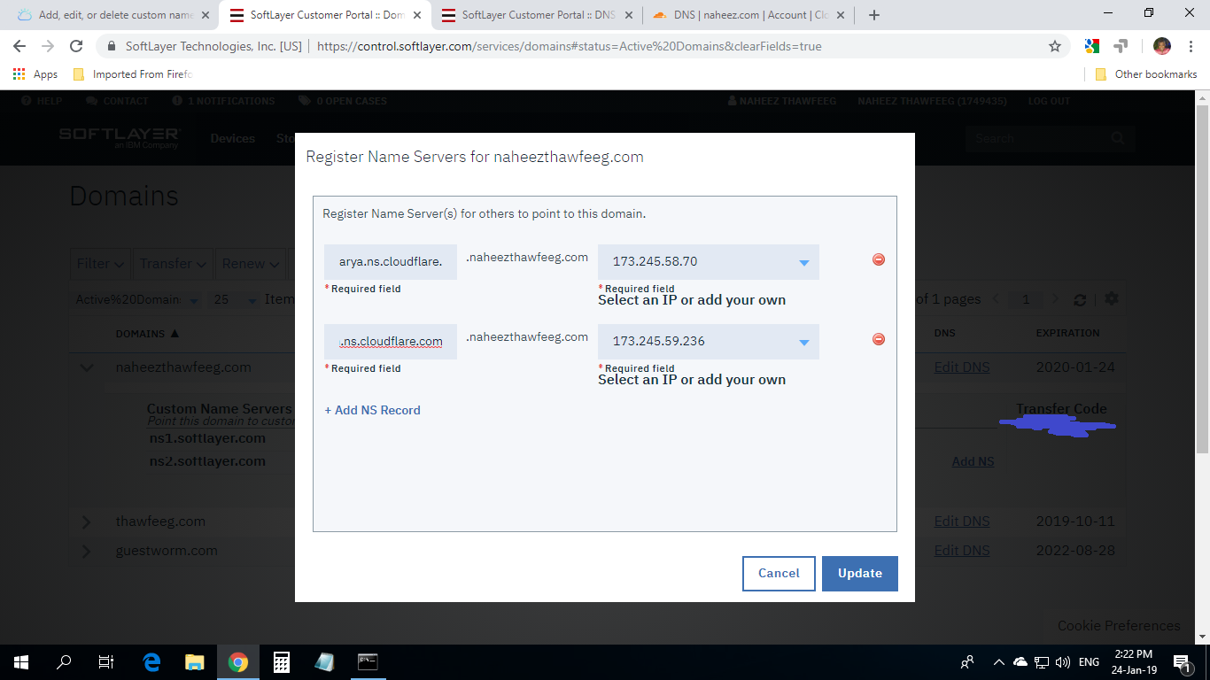Open the OneDrive cloud tray icon
This screenshot has height=680, width=1210.
[x=1020, y=661]
